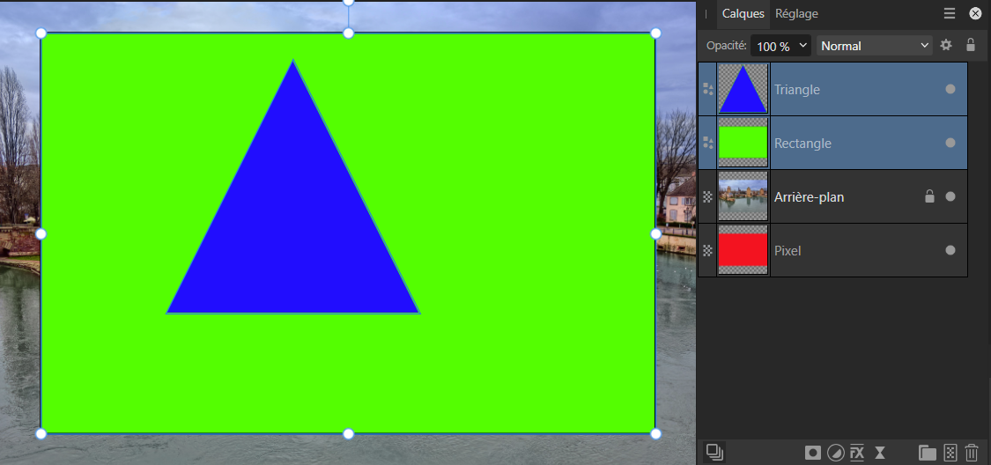
Task: Delete the selected layers with trash icon
Action: (x=972, y=453)
